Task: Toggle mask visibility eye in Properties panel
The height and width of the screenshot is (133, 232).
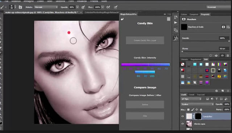Action: [222, 56]
